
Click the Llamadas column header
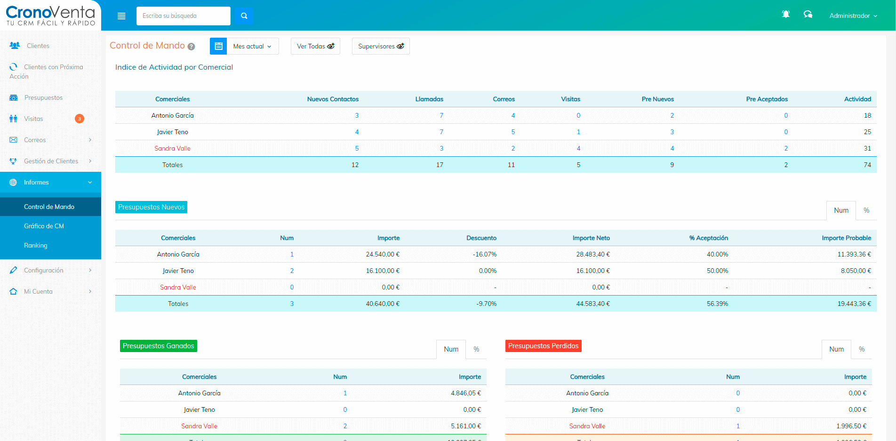coord(429,99)
